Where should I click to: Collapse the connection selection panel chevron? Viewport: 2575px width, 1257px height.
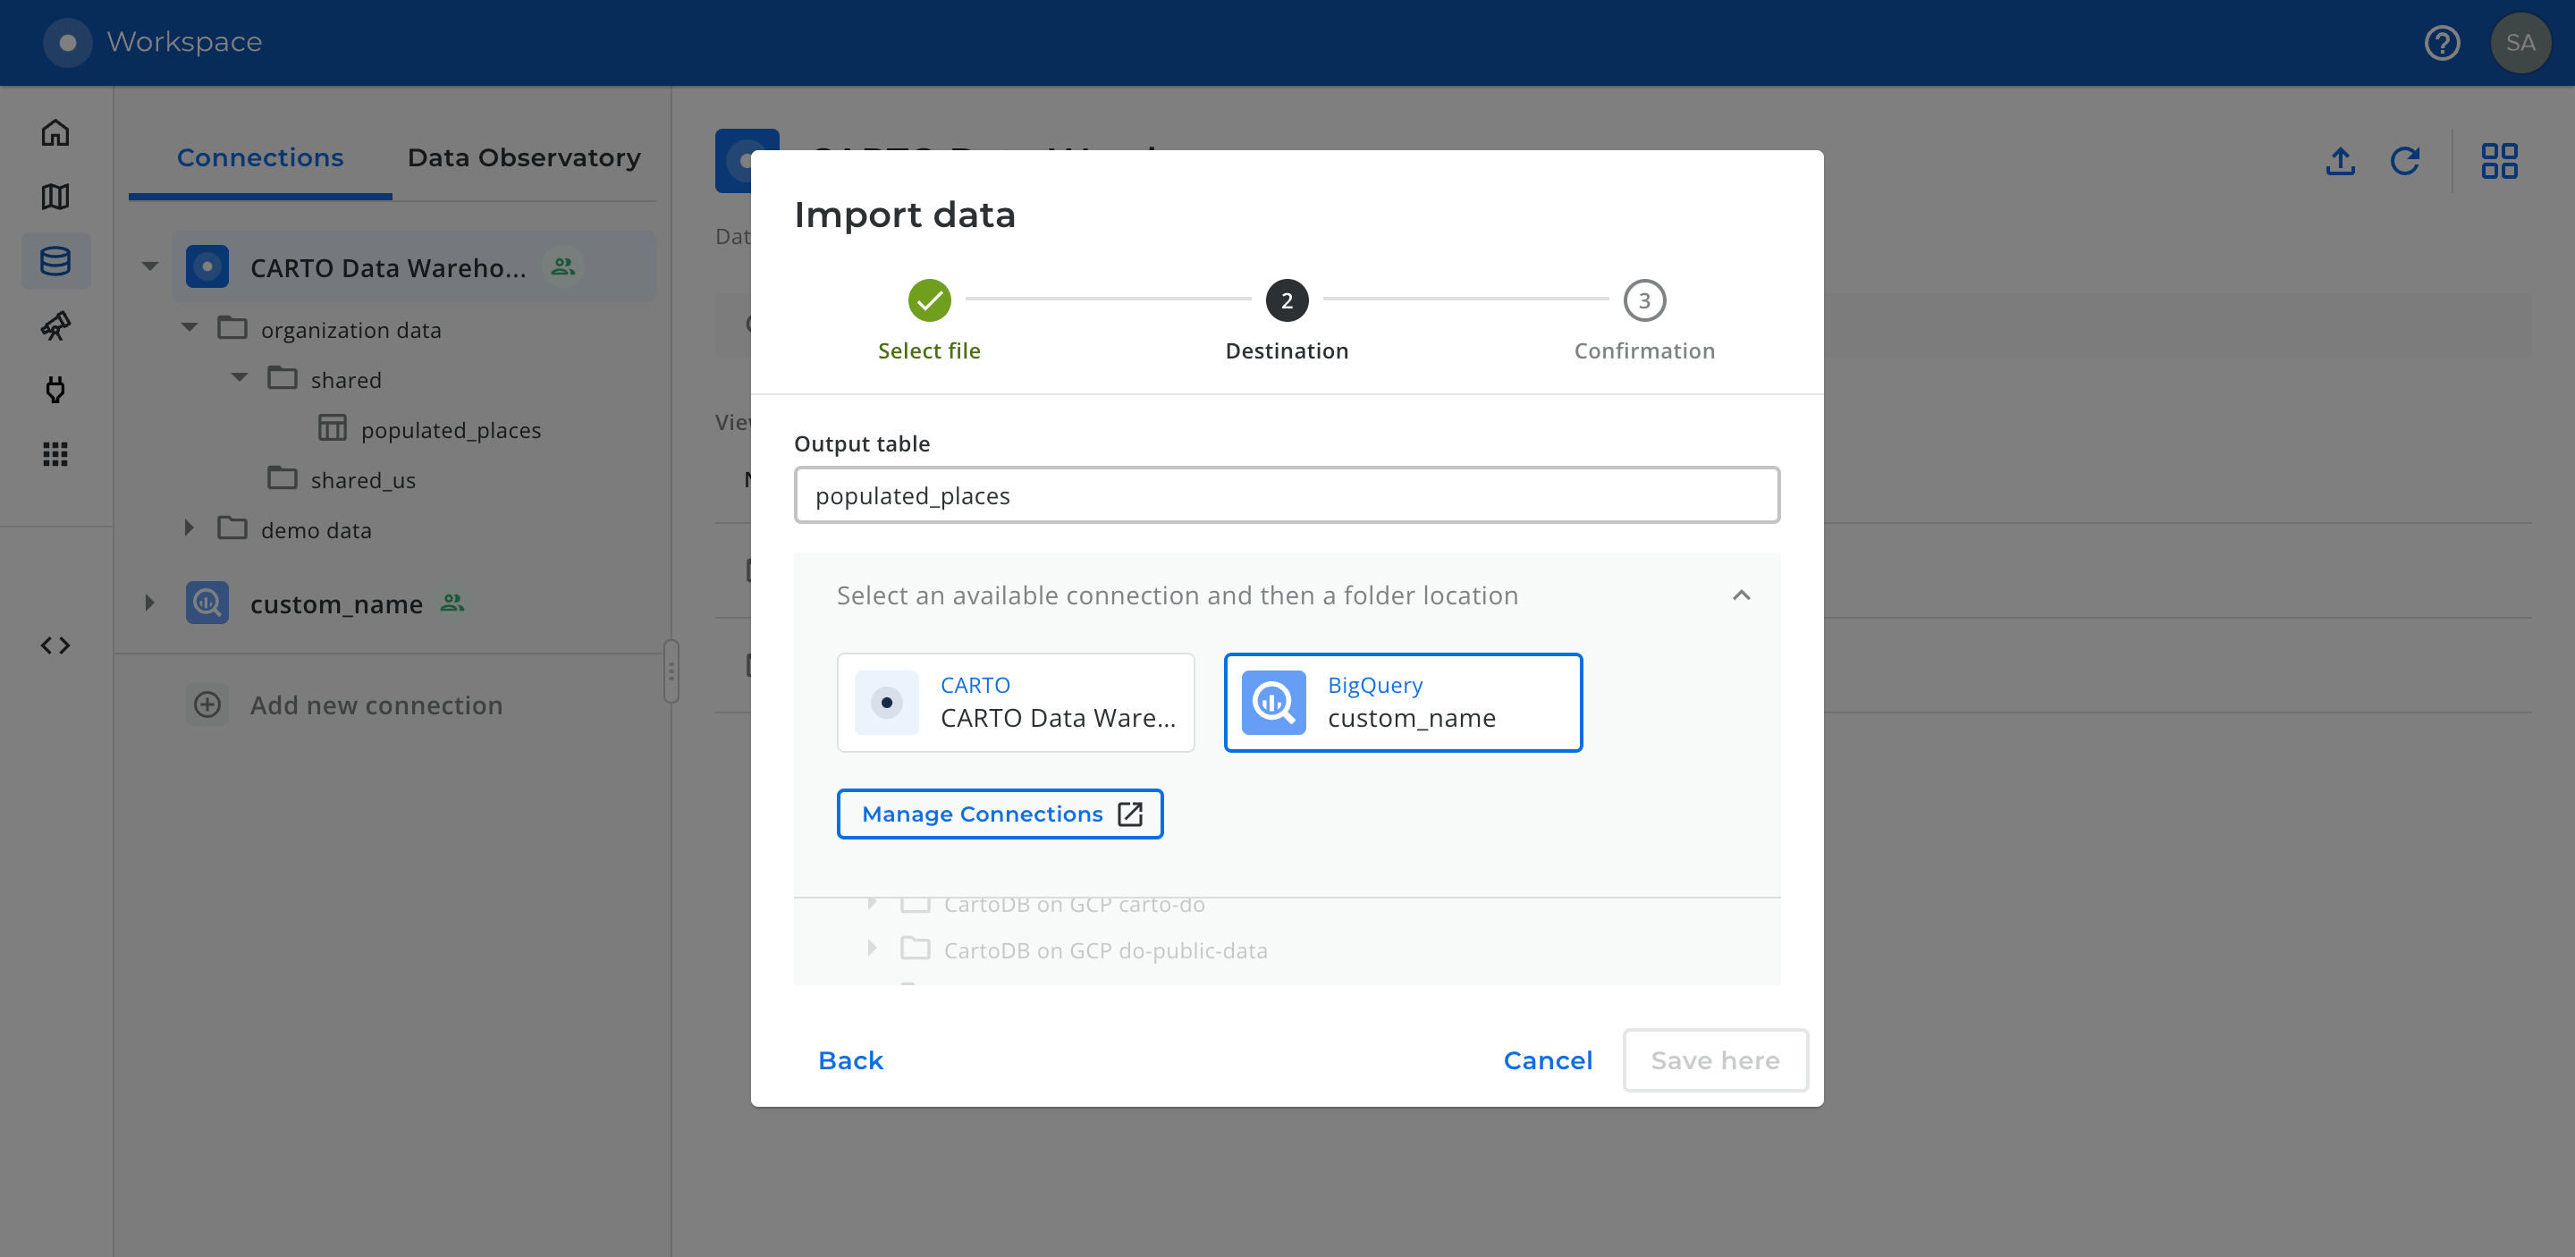pos(1740,595)
